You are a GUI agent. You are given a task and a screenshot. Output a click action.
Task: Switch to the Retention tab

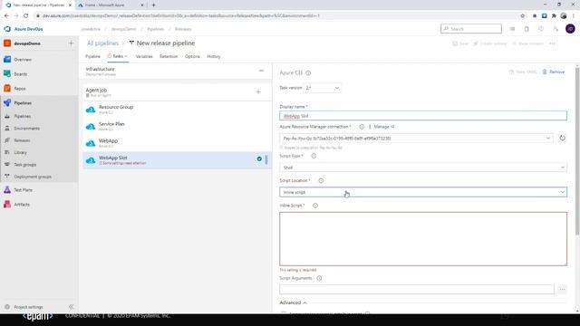pos(169,56)
